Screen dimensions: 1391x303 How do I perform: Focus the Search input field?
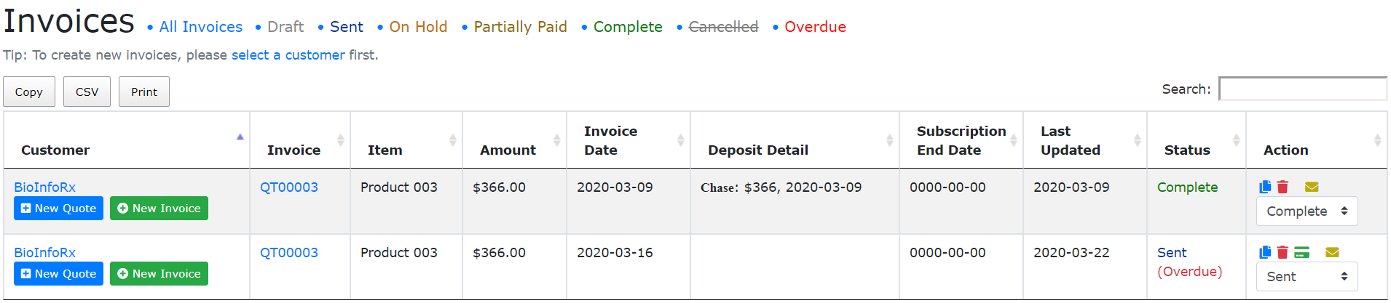1302,89
